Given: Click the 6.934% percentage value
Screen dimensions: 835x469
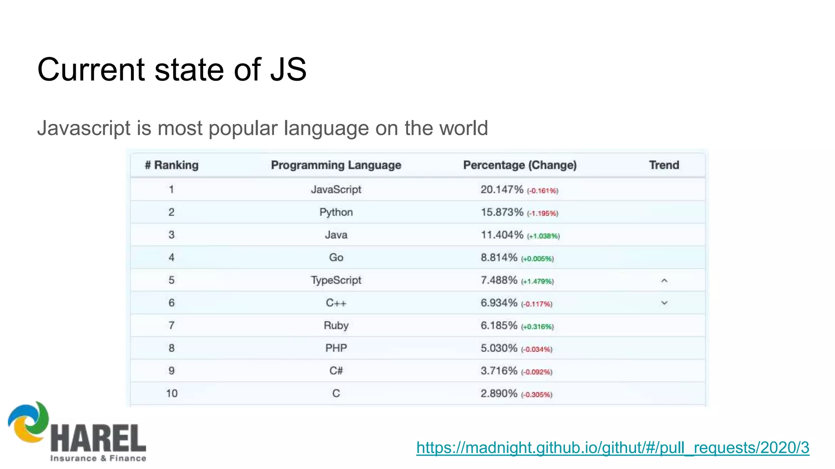Looking at the screenshot, I should [x=499, y=303].
